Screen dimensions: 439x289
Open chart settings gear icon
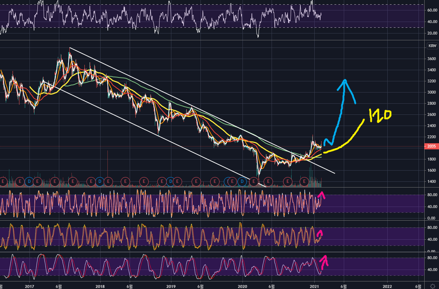tap(433, 286)
